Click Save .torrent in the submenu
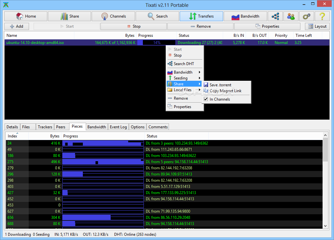This screenshot has height=240, width=334. [226, 85]
